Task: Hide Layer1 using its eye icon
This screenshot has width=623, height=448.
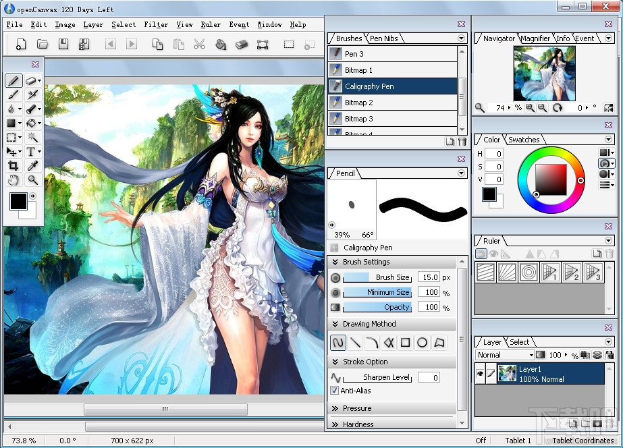Action: [x=480, y=374]
